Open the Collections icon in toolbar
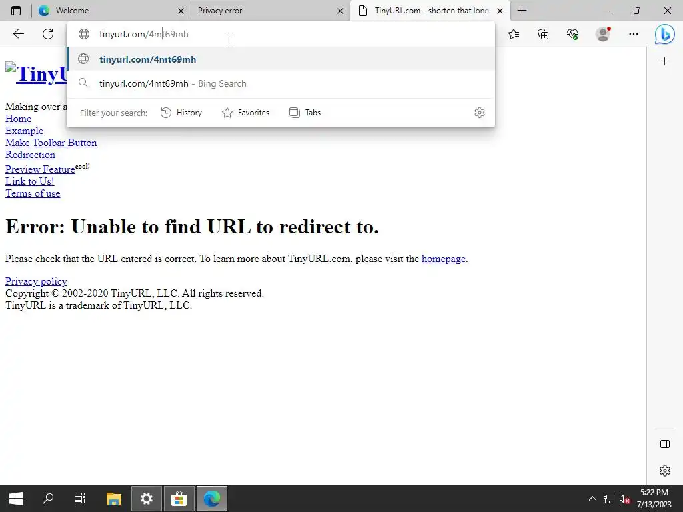Viewport: 683px width, 512px height. click(x=543, y=34)
